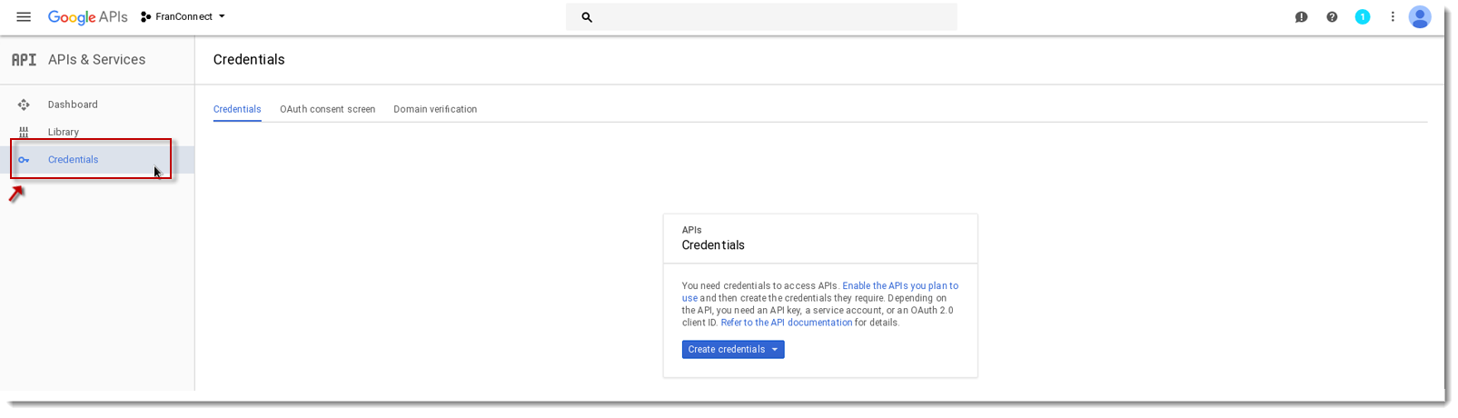Switch to the Domain verification tab
Screen dimensions: 1458x418
pos(435,109)
